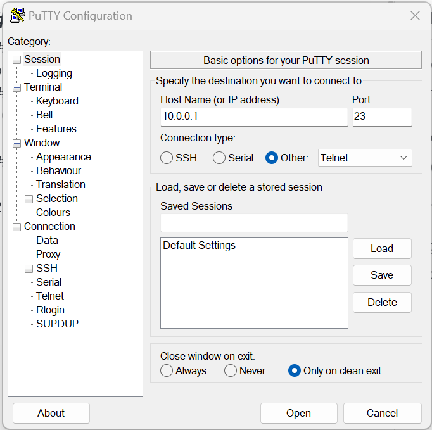Click the Load button
The height and width of the screenshot is (430, 432).
click(x=382, y=248)
